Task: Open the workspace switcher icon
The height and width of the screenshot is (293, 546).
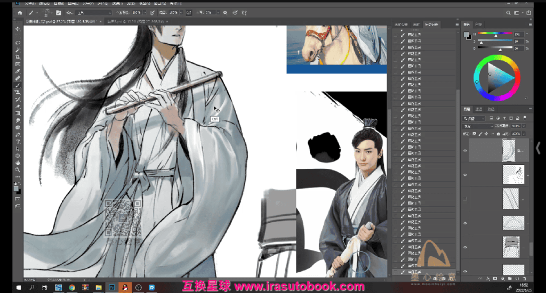Action: coord(517,13)
